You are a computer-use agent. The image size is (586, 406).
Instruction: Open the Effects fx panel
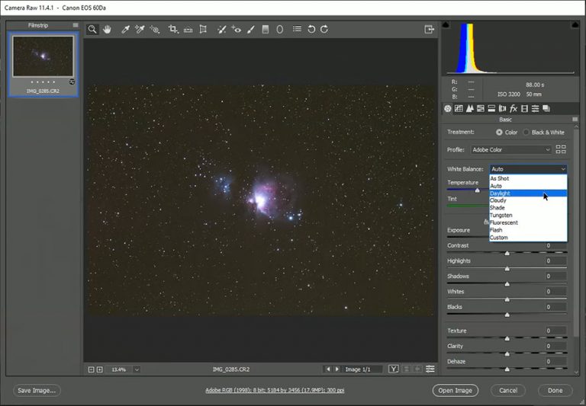514,109
